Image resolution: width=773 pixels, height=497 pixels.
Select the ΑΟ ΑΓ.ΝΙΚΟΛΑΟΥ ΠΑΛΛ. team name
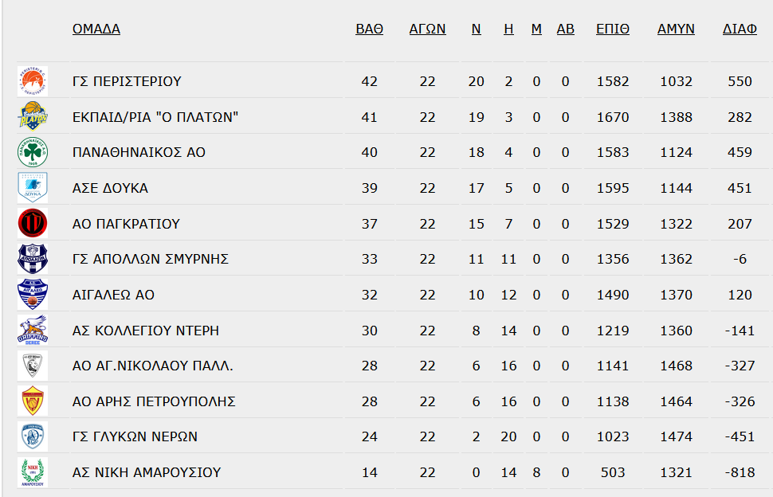pos(153,366)
